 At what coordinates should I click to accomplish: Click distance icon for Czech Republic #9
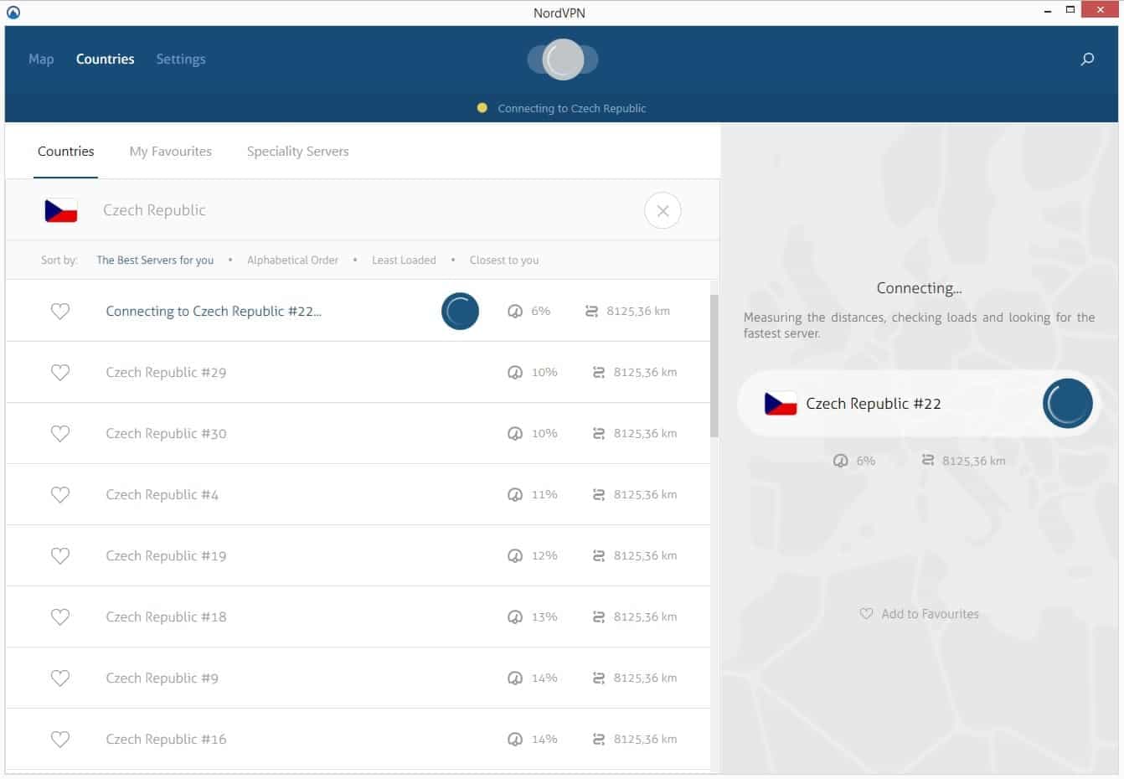[598, 678]
